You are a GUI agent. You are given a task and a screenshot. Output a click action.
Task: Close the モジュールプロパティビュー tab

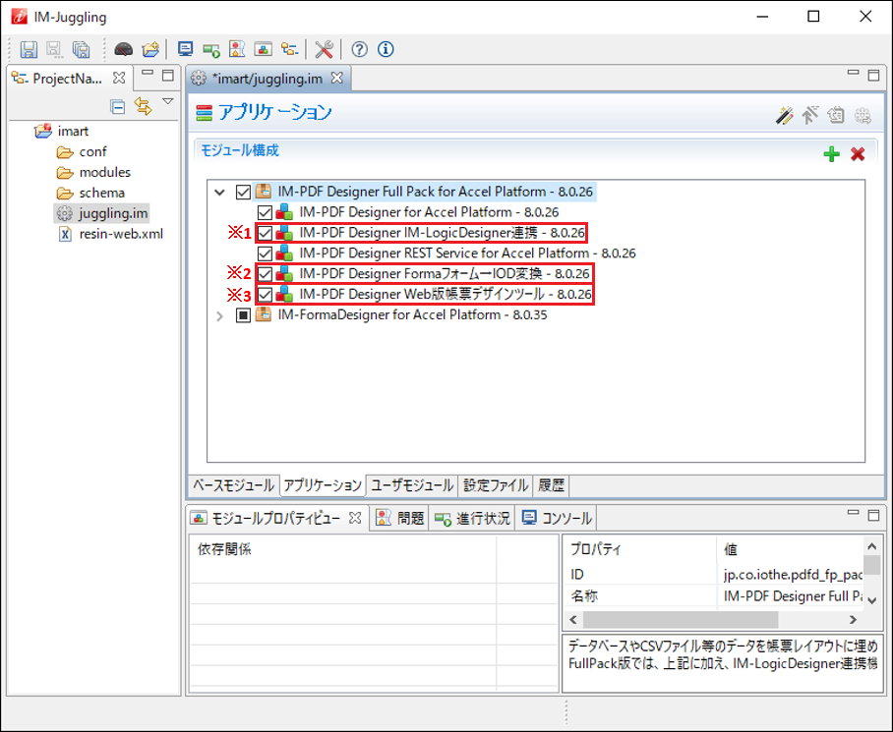click(x=355, y=518)
